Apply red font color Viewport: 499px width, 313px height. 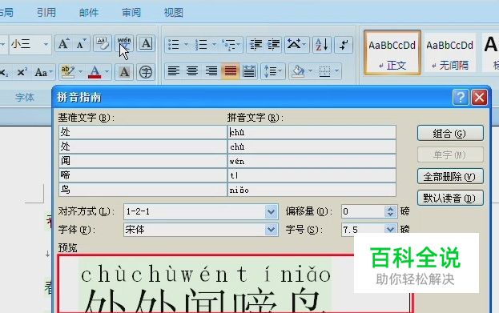click(95, 72)
